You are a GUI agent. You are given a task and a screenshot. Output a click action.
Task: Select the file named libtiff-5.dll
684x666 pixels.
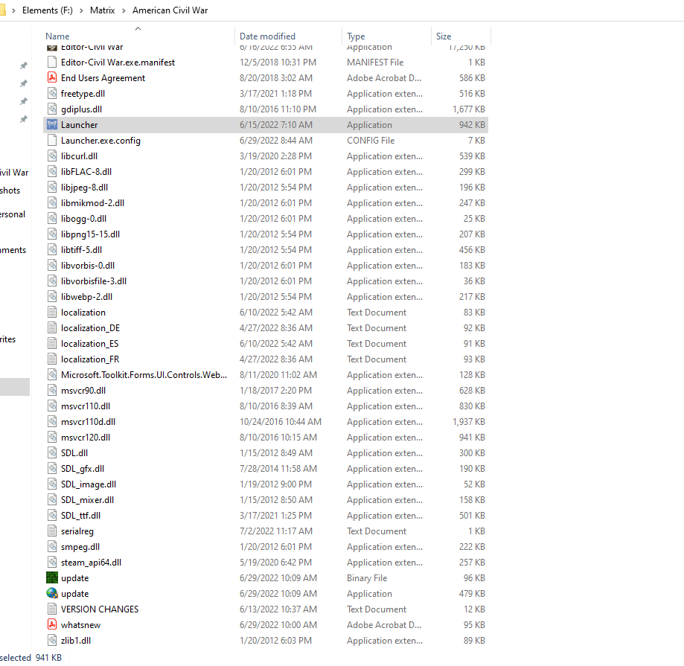click(81, 250)
